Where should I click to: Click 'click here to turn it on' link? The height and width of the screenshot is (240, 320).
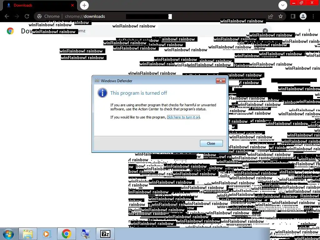click(183, 117)
